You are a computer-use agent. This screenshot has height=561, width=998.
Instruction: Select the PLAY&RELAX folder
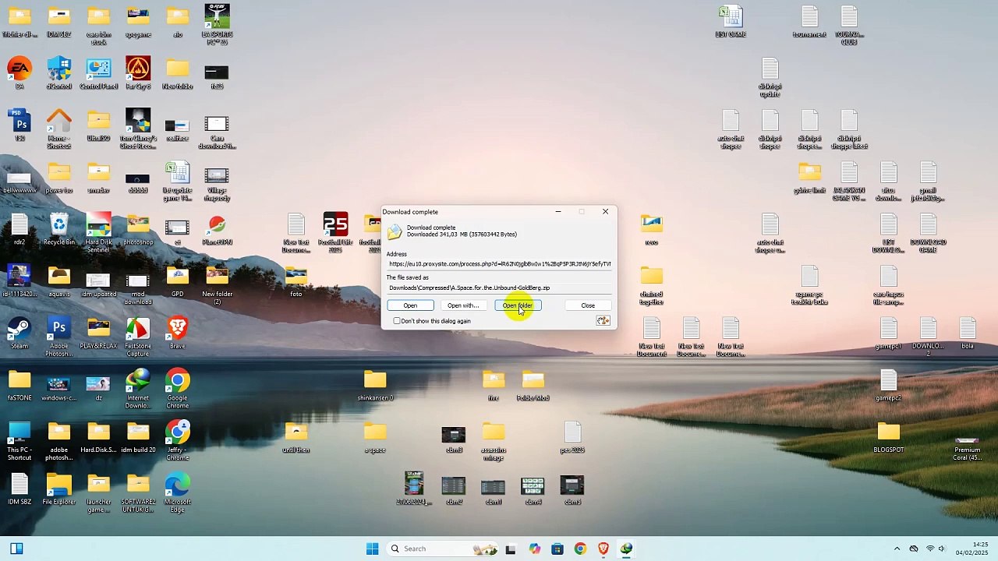coord(98,333)
